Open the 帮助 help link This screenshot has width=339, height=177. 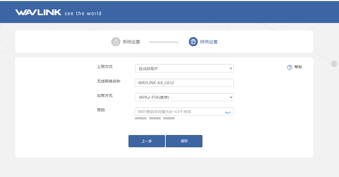(298, 67)
